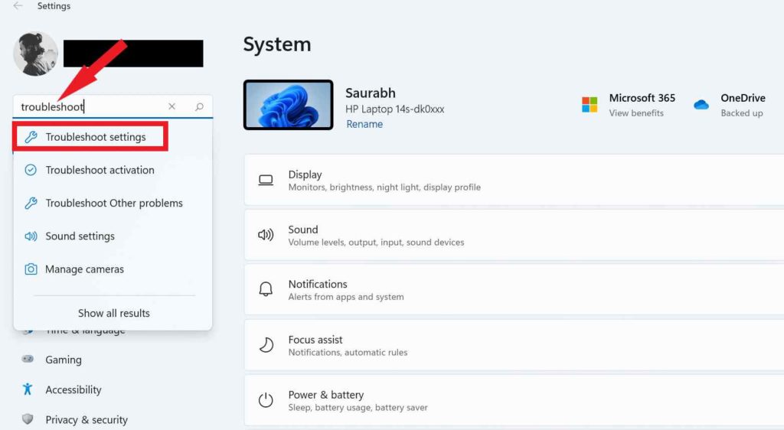Click Show all results
The width and height of the screenshot is (784, 430).
pos(113,313)
